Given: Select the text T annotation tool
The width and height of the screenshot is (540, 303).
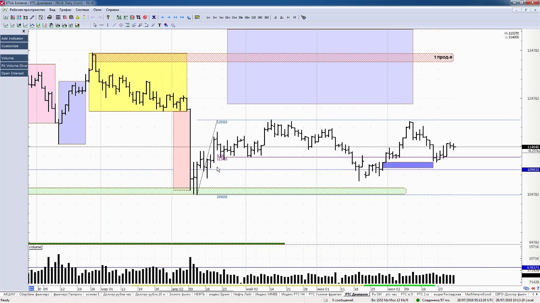Looking at the screenshot, I should click(x=159, y=25).
